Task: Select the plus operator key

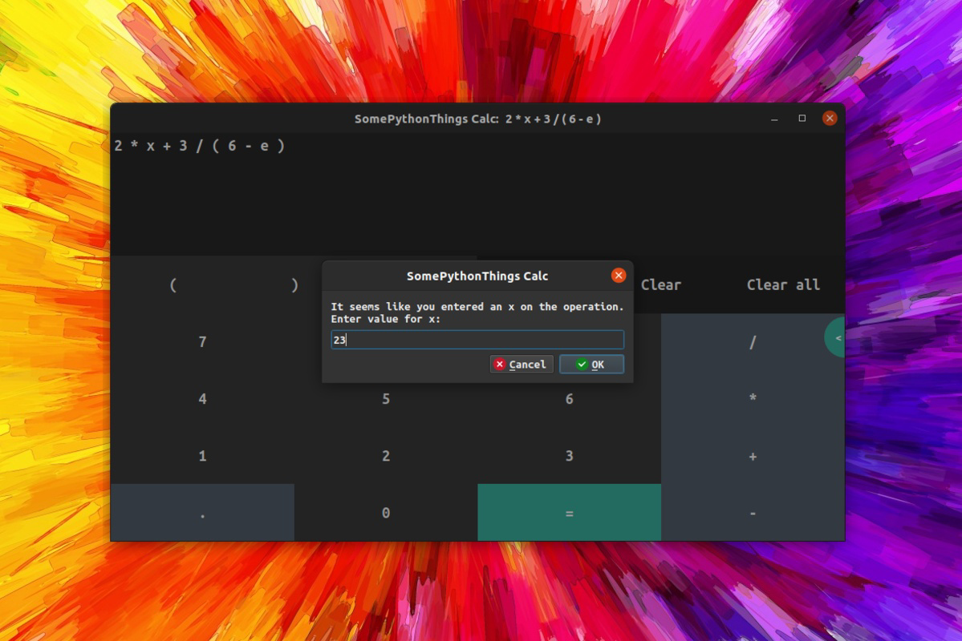Action: (752, 456)
